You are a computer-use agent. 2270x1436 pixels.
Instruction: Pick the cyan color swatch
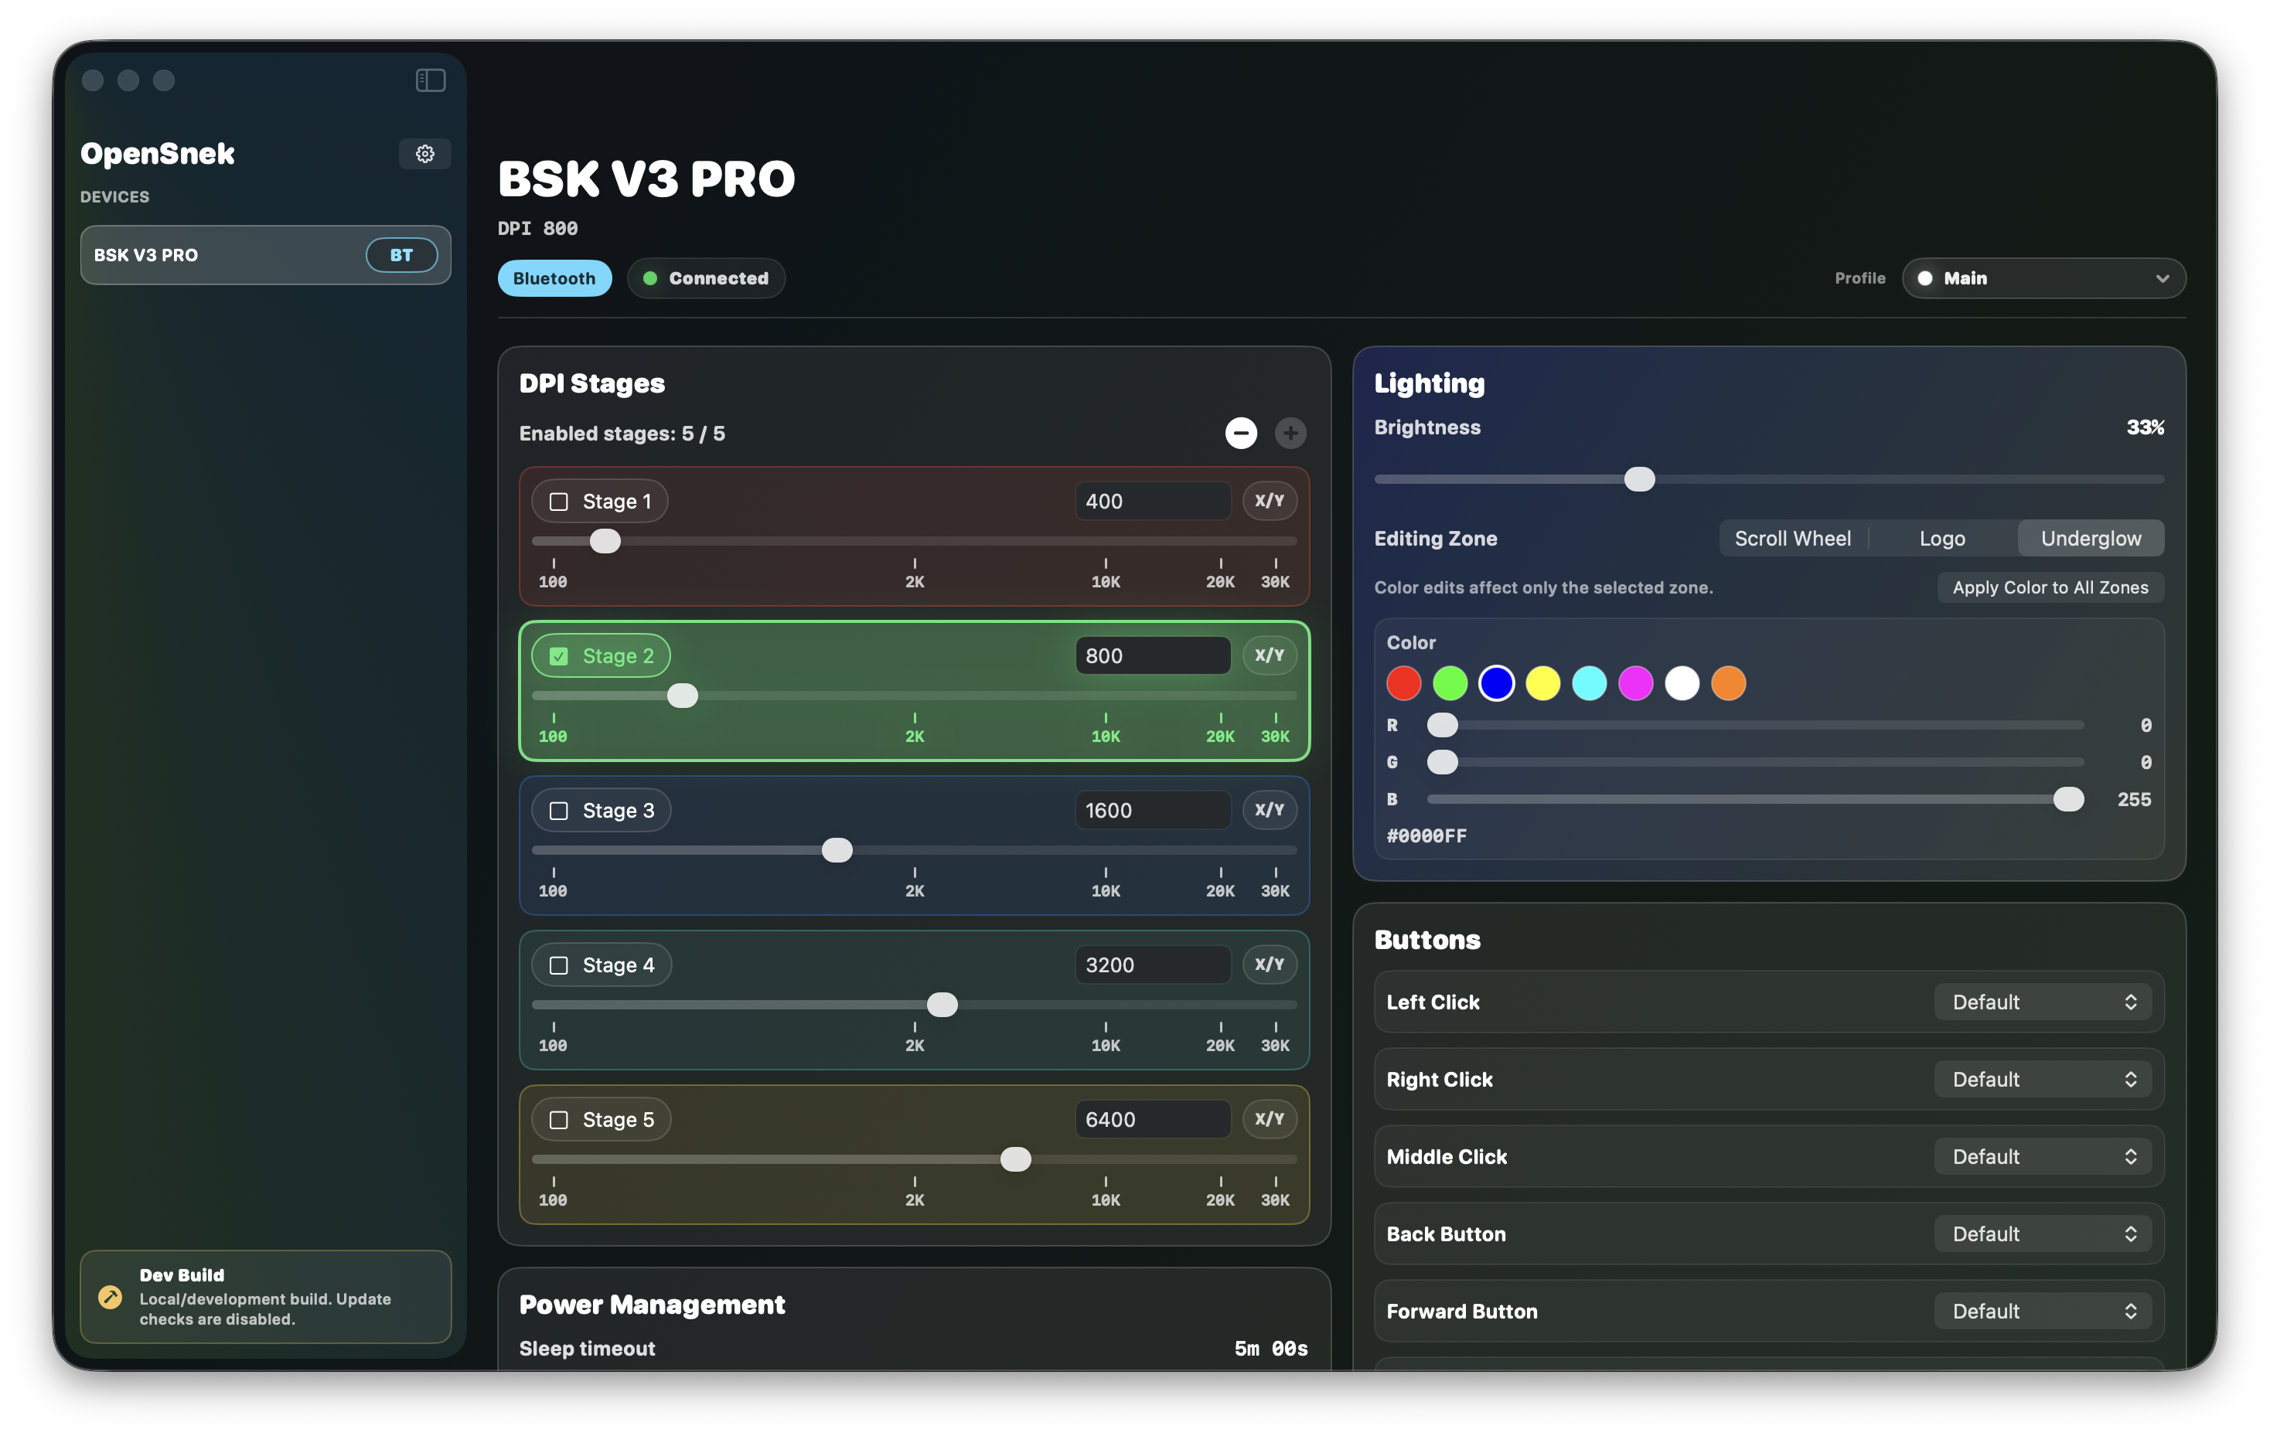(1590, 683)
